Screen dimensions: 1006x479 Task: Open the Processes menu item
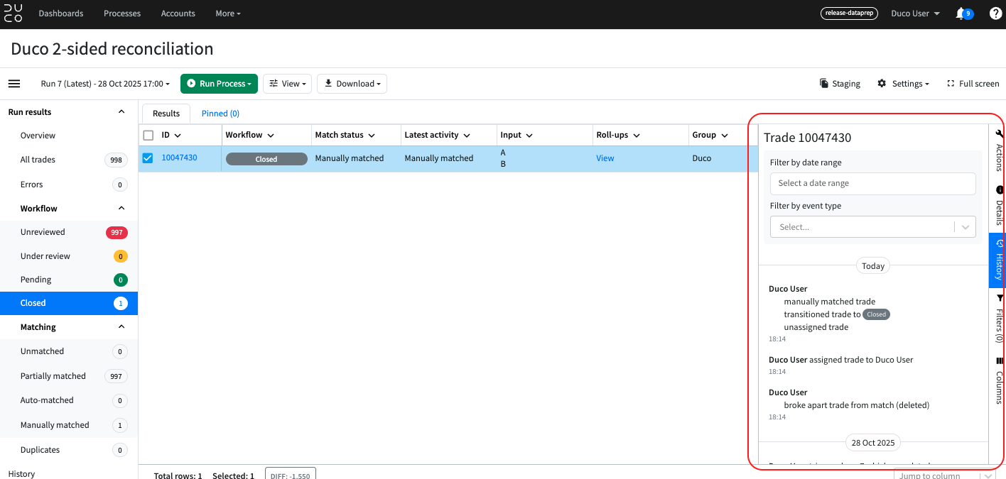122,13
